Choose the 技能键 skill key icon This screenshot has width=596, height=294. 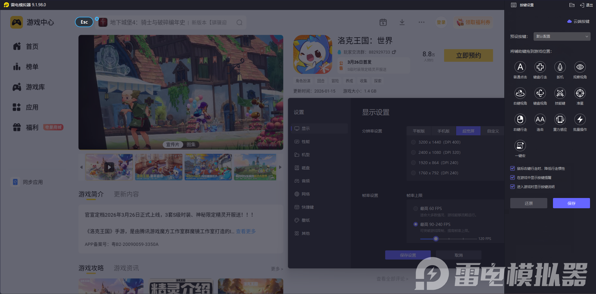[560, 93]
